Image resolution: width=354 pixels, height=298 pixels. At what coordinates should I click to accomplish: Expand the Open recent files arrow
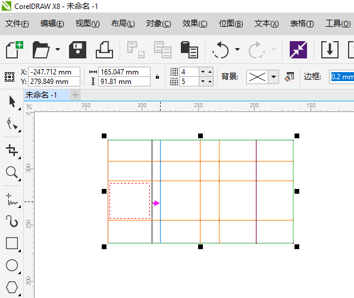[58, 49]
